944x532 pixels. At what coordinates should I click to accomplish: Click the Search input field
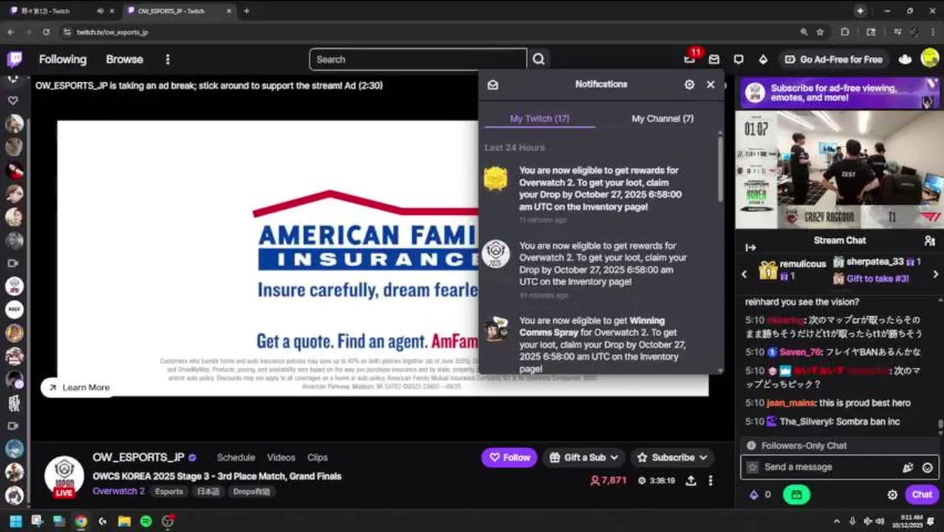(x=418, y=59)
